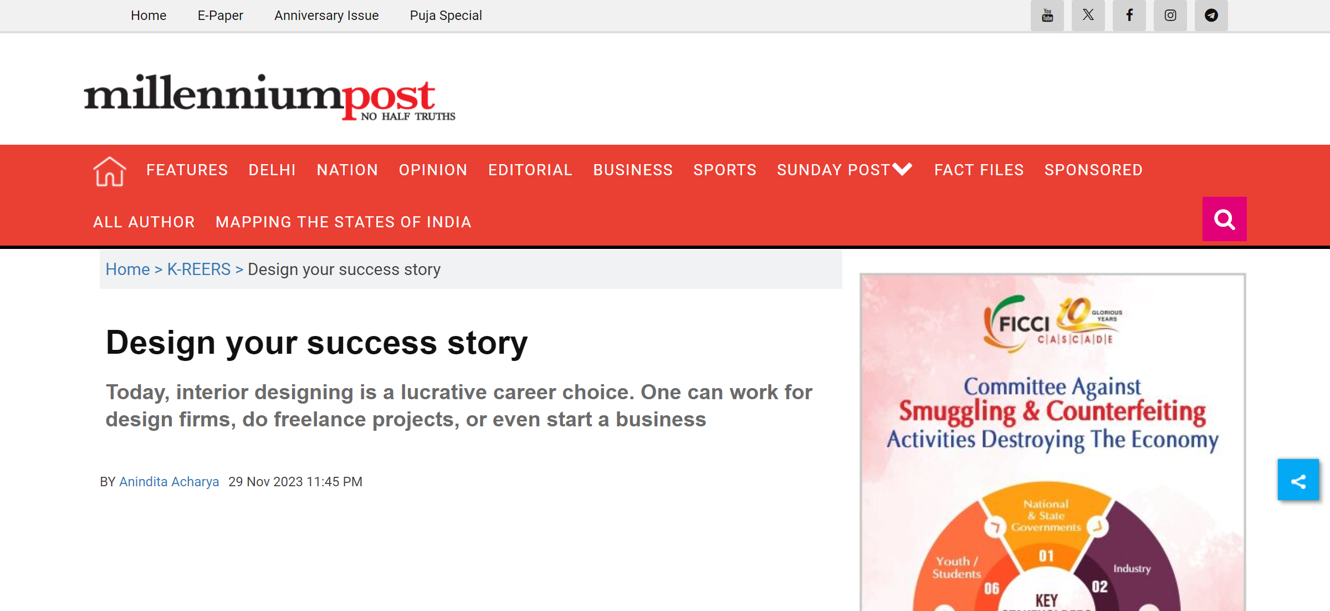The height and width of the screenshot is (611, 1330).
Task: Open the E-Paper link
Action: pyautogui.click(x=221, y=16)
